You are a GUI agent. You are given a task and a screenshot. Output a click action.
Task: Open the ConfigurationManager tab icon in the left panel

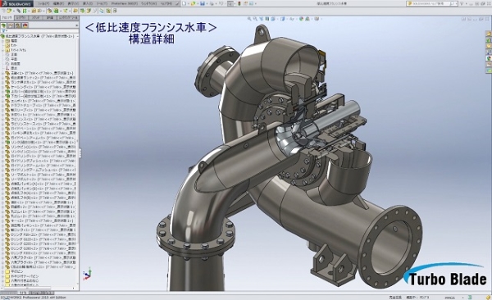click(x=18, y=25)
